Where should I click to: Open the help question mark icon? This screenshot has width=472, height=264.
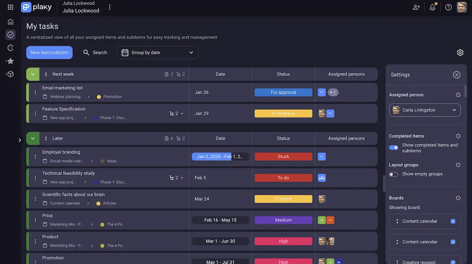448,7
